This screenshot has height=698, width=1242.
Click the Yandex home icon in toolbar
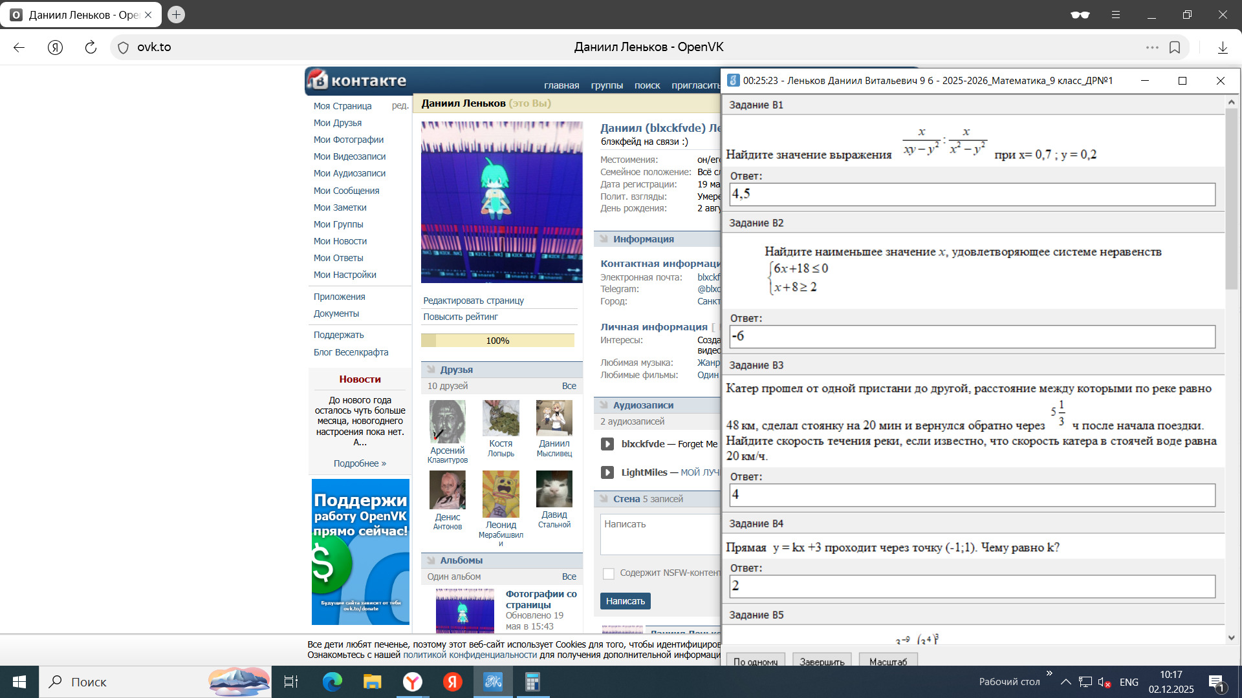coord(56,47)
